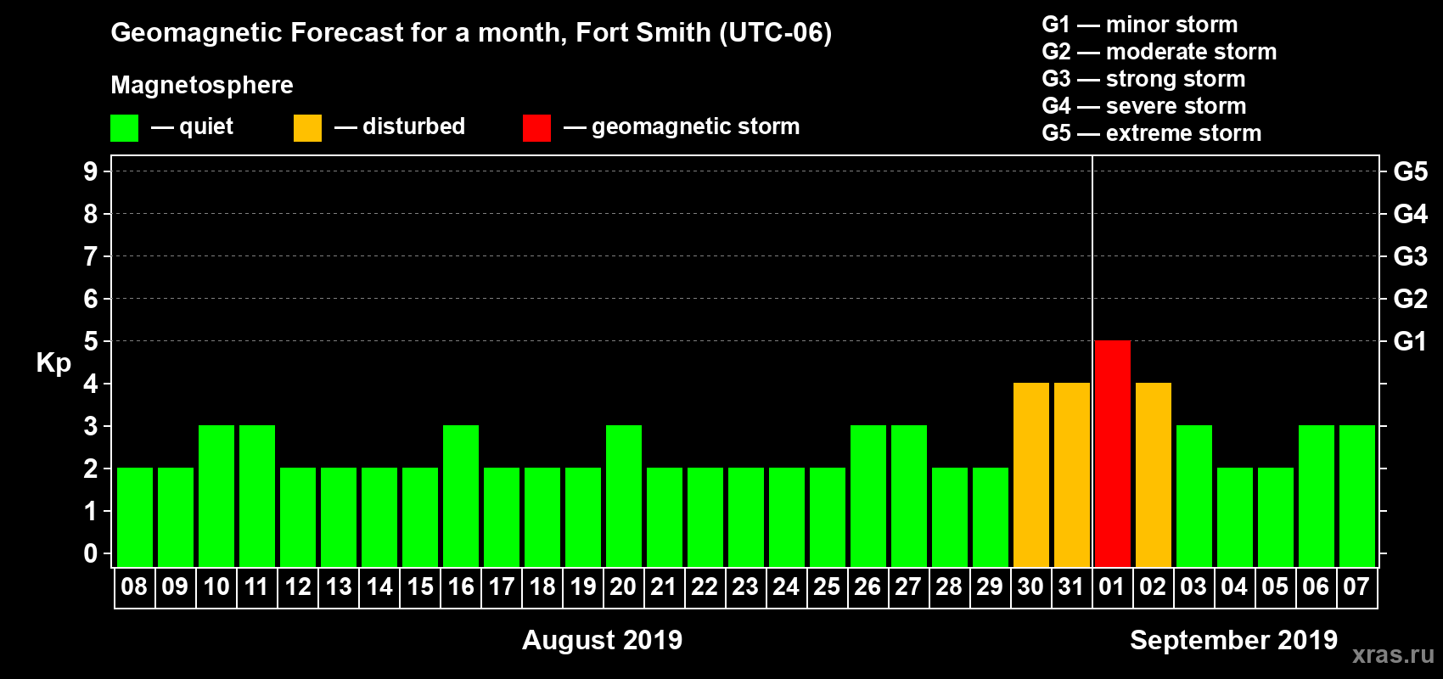Click the date label 05
Image resolution: width=1443 pixels, height=679 pixels.
coord(1275,586)
